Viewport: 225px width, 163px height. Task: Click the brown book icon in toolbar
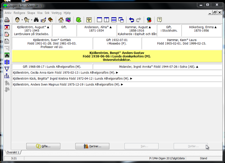tap(50, 20)
